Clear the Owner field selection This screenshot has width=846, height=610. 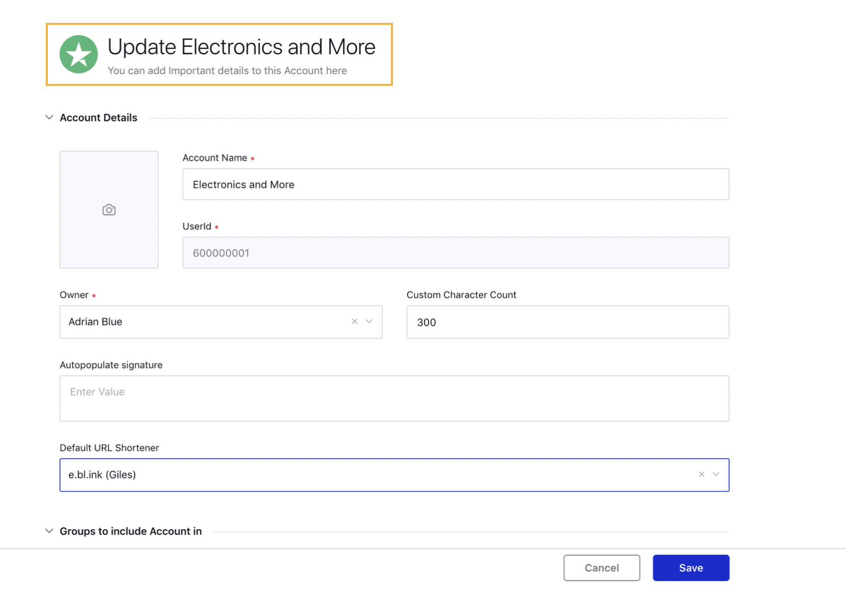click(355, 321)
